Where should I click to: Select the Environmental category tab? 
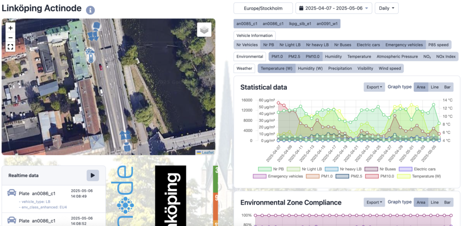click(250, 56)
